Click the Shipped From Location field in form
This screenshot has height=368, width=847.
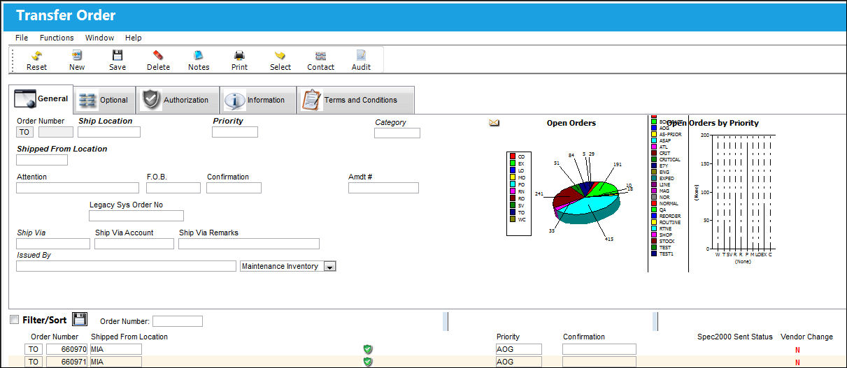42,160
